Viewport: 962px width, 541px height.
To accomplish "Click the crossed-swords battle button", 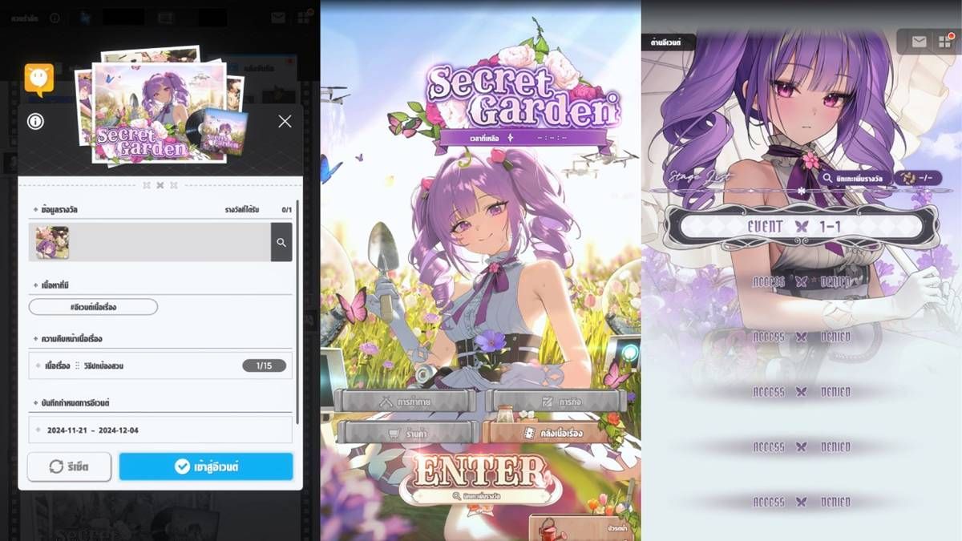I will click(405, 401).
